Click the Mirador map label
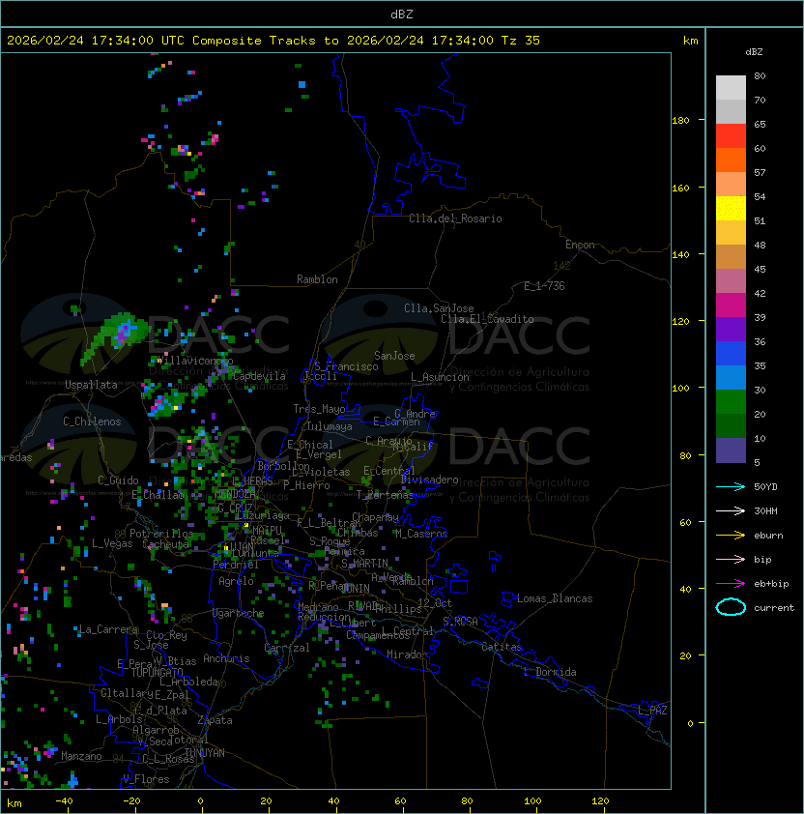 pos(407,654)
